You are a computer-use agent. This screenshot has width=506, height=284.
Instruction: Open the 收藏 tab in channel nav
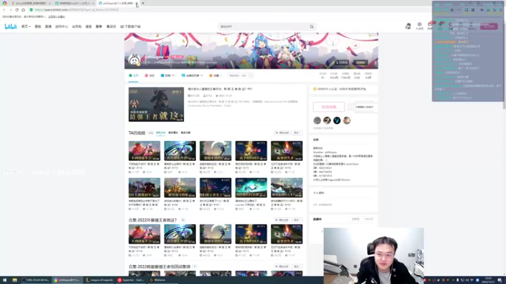pos(215,76)
